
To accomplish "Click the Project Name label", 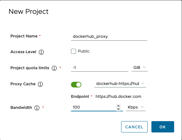I will 24,36.
